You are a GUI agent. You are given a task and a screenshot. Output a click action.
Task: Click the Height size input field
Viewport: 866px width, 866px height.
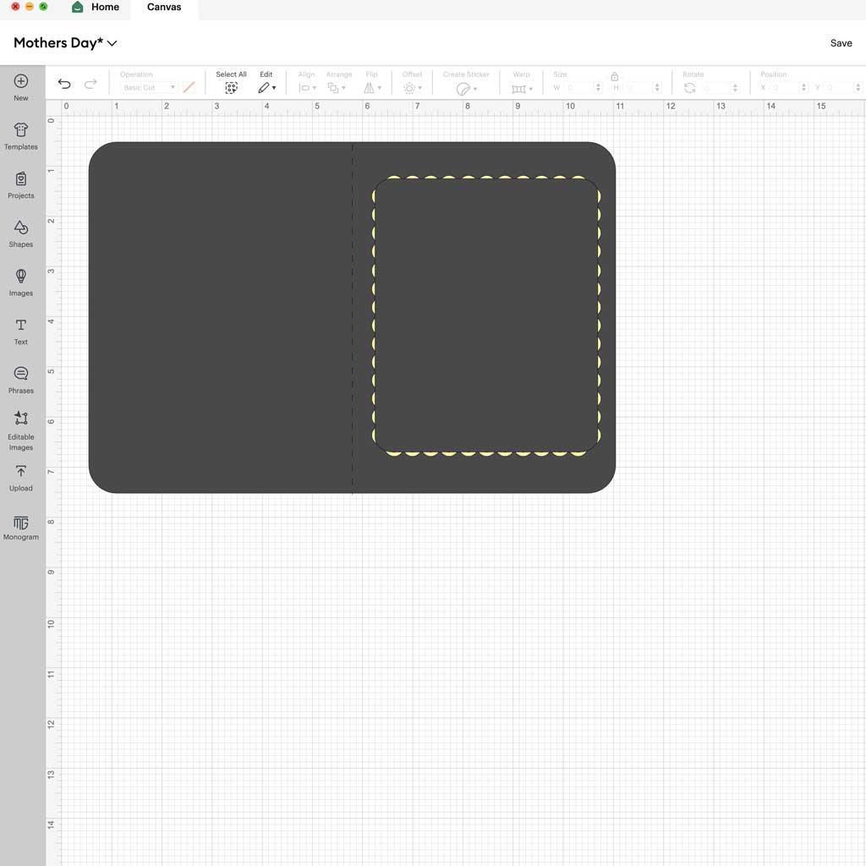pos(638,87)
